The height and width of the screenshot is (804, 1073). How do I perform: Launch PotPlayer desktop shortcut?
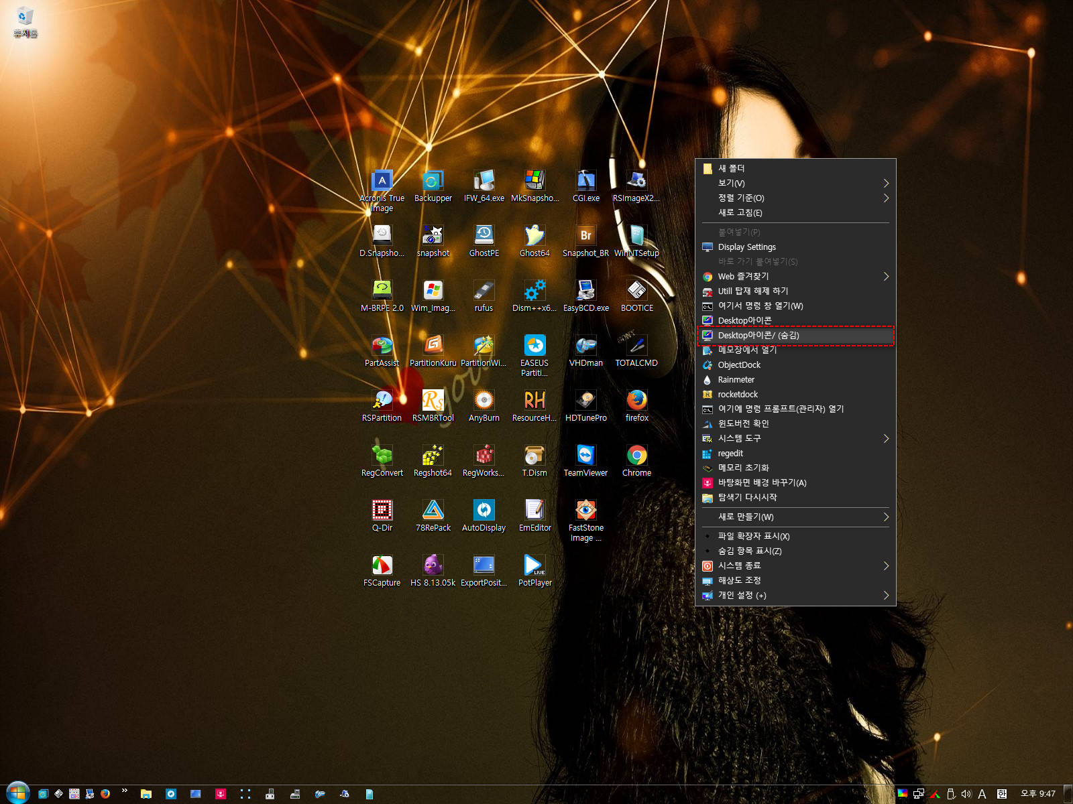tap(534, 570)
